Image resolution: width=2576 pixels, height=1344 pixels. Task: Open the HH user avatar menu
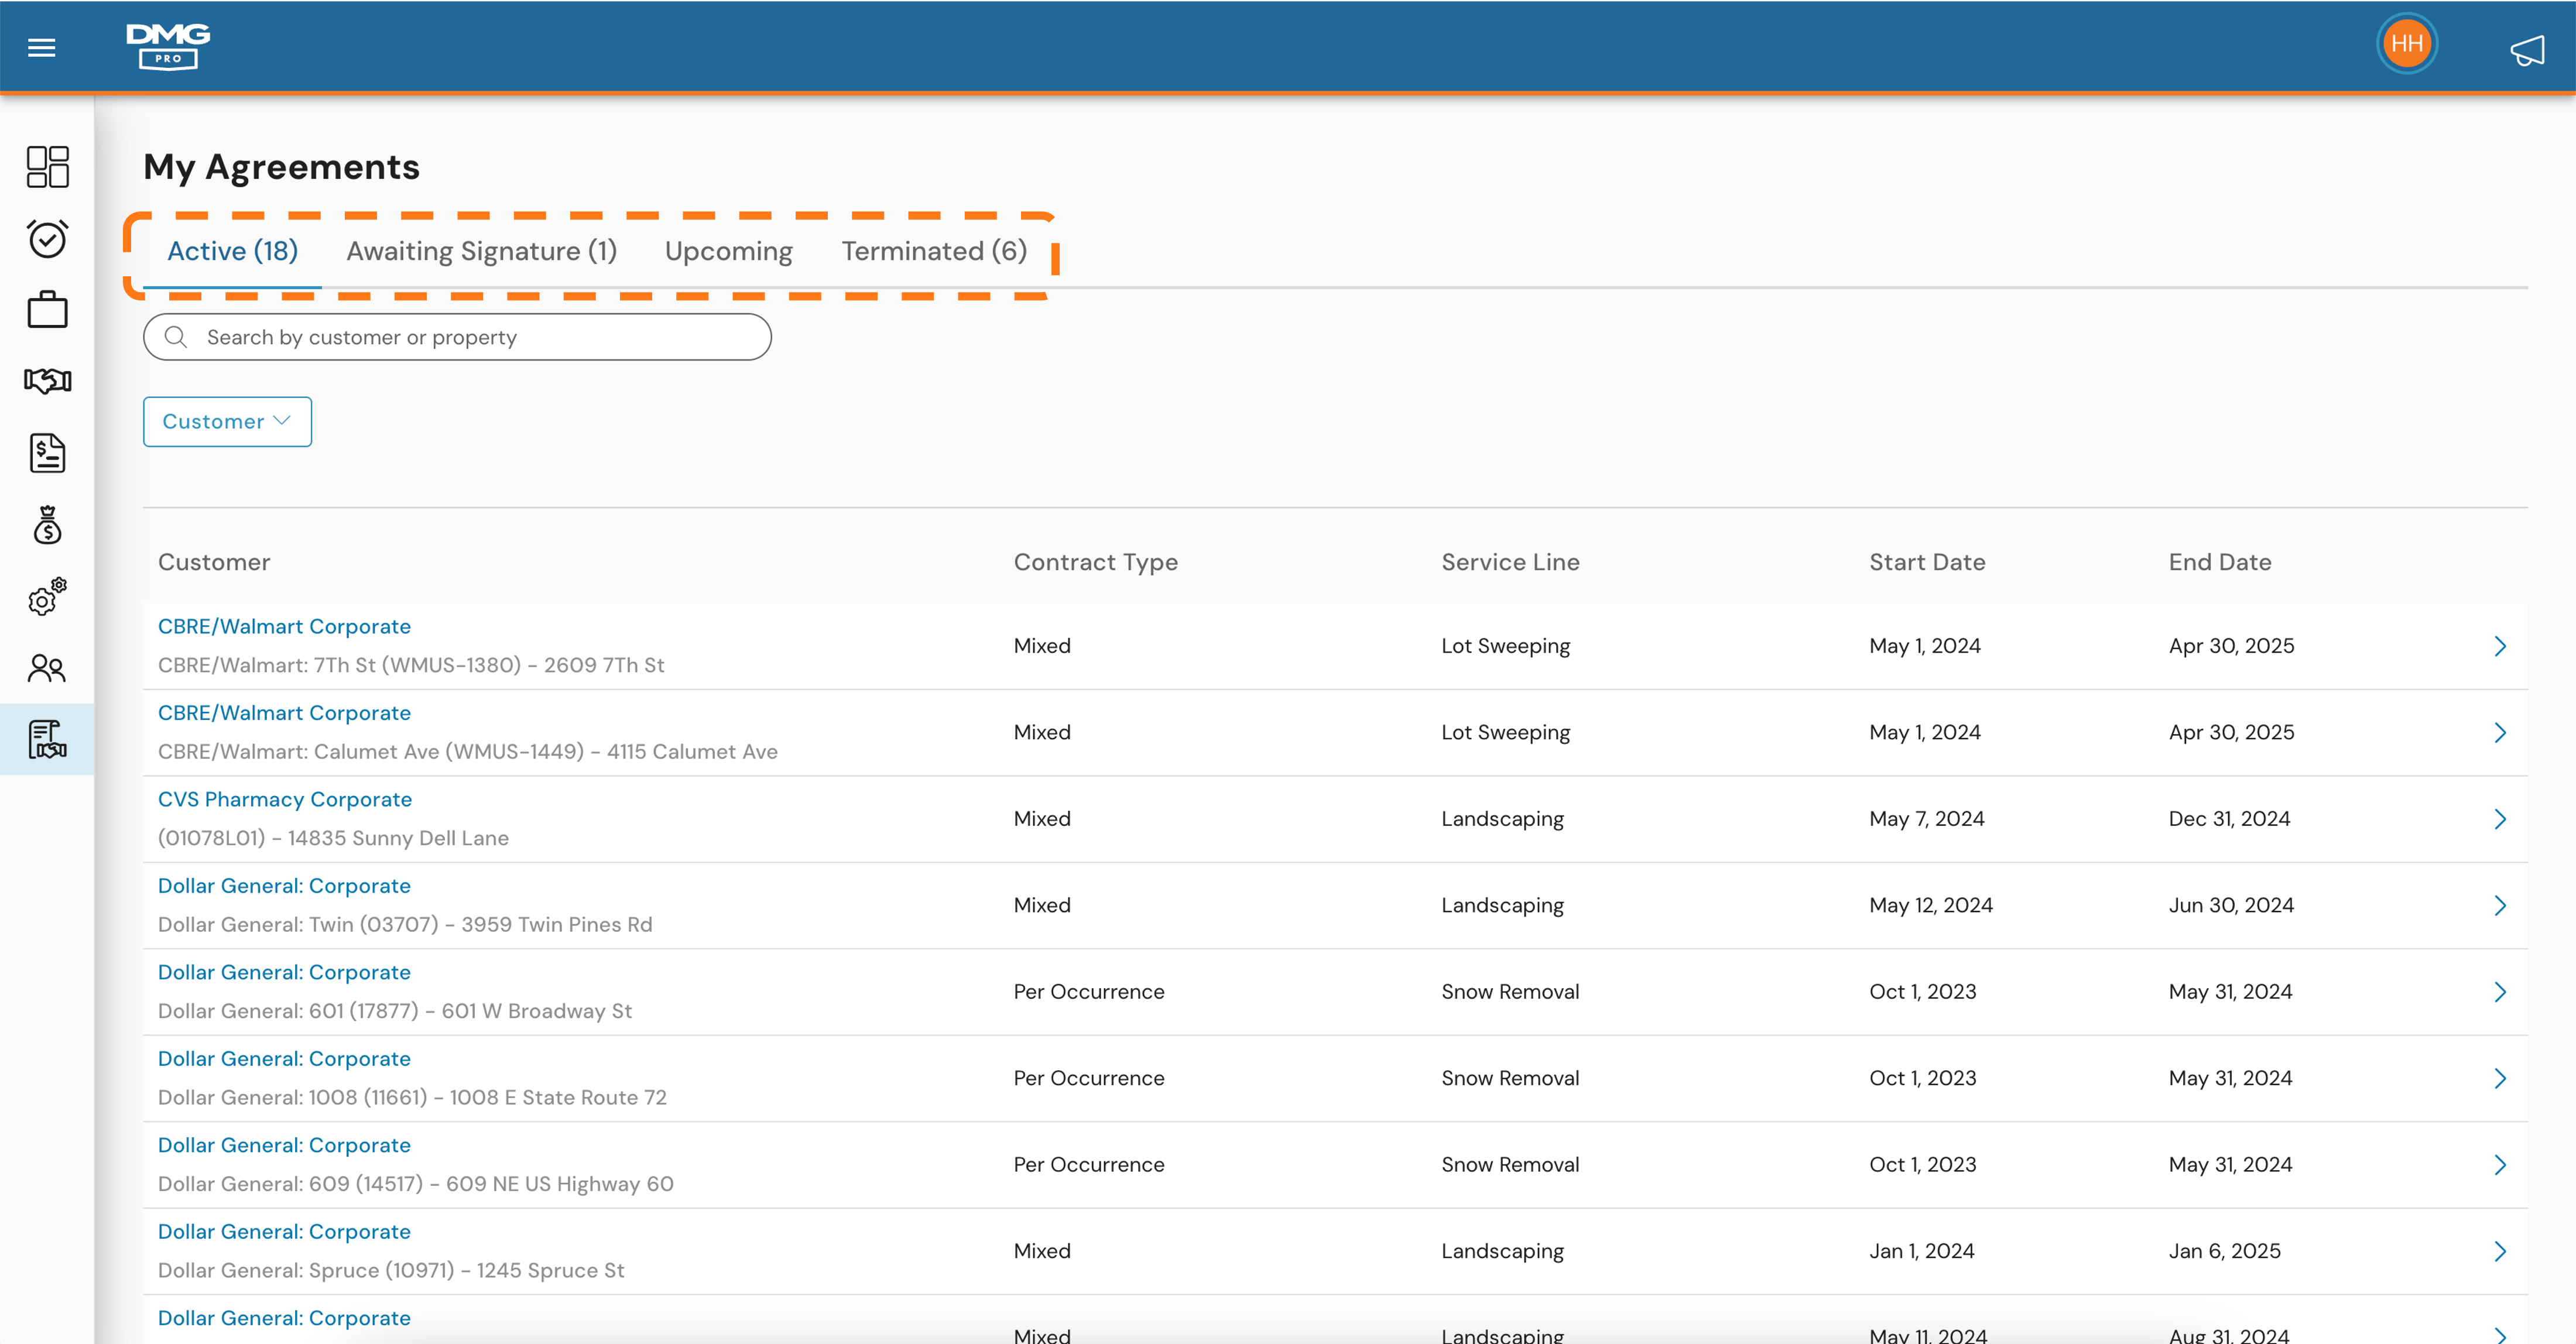(2406, 44)
